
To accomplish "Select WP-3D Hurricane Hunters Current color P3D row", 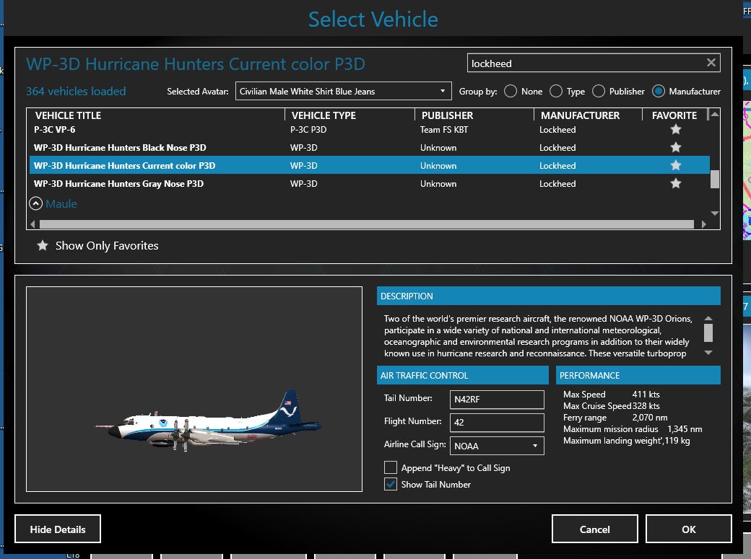I will (x=369, y=166).
